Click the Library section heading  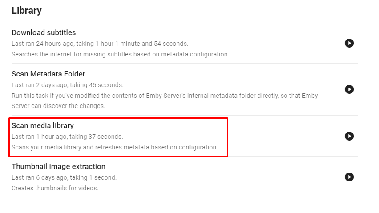[x=27, y=11]
